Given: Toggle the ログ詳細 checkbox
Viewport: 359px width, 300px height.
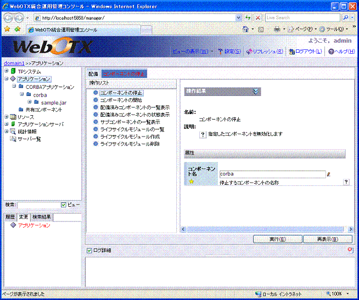Looking at the screenshot, I should tap(89, 251).
